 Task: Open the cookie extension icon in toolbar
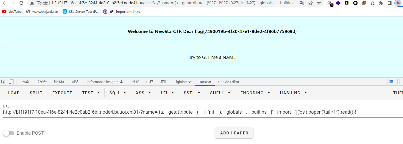point(364,3)
